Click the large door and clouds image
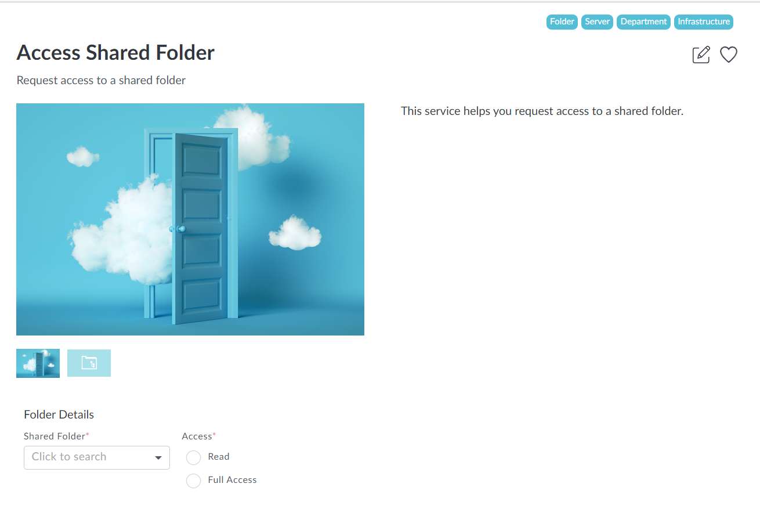Image resolution: width=760 pixels, height=505 pixels. (x=190, y=219)
